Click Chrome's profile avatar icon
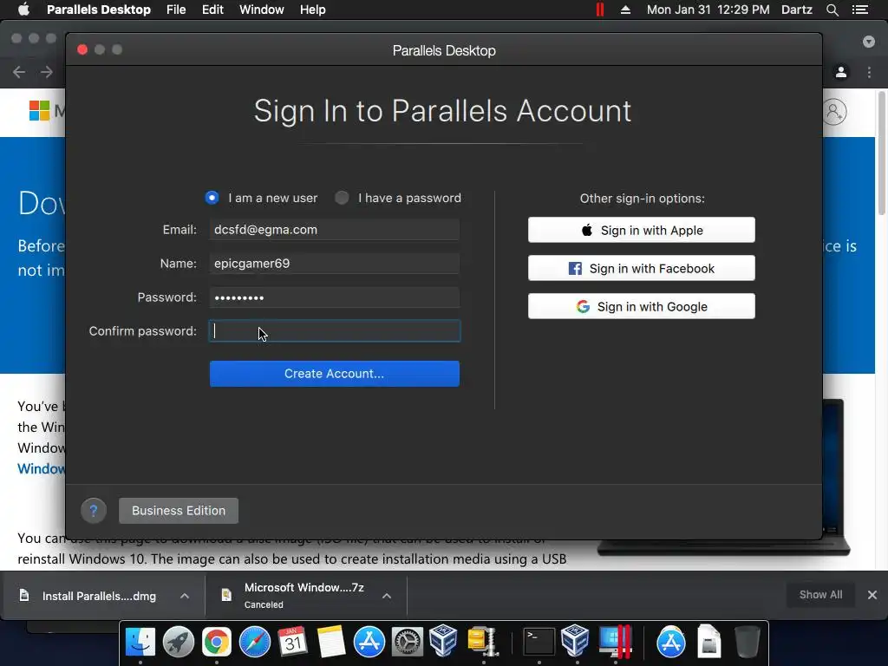This screenshot has height=666, width=888. [x=841, y=72]
